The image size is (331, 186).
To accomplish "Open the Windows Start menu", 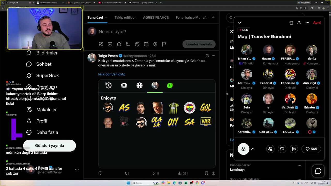I will click(128, 183).
